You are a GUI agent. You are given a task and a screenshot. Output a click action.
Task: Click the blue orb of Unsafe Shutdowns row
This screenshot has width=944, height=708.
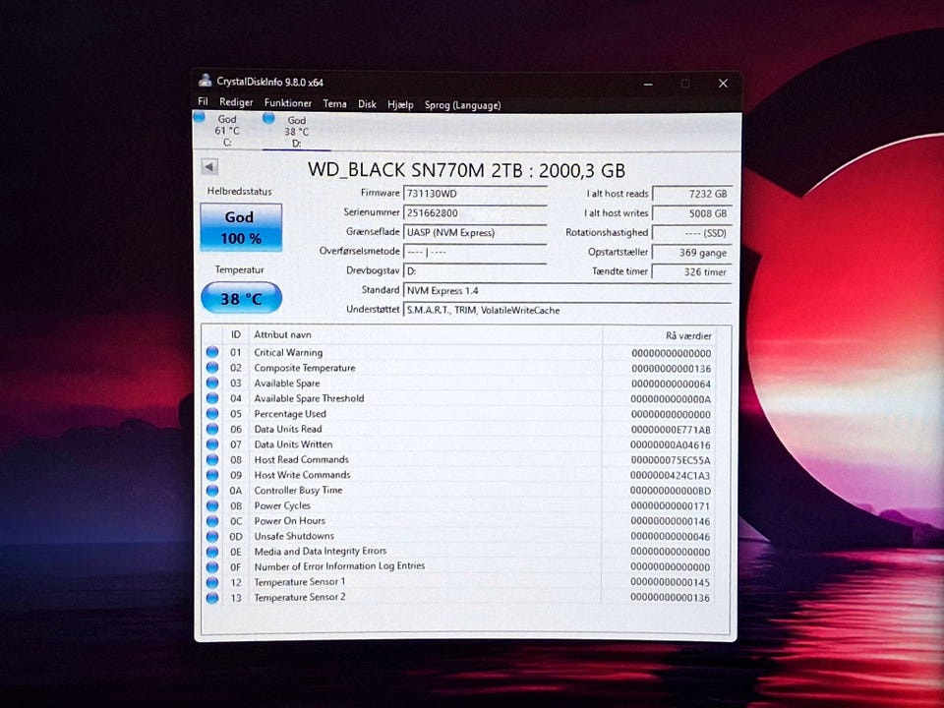pos(212,536)
